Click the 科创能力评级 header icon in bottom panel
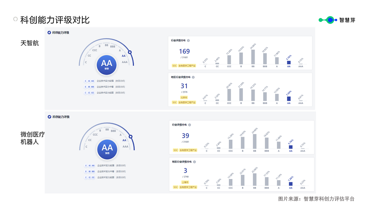Viewport: 368px width, 207px height. point(49,117)
